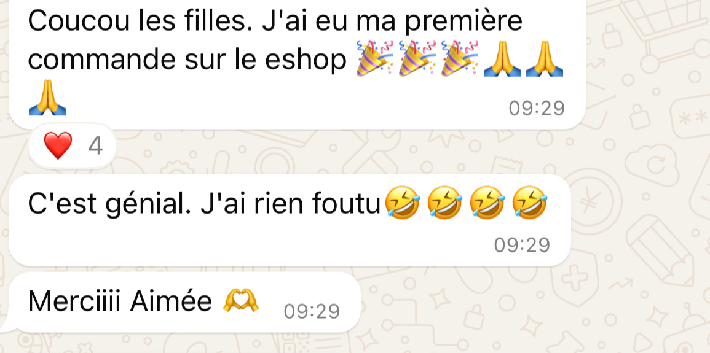Click the third party popper emoji
Screen dimensions: 710x353
pos(460,58)
